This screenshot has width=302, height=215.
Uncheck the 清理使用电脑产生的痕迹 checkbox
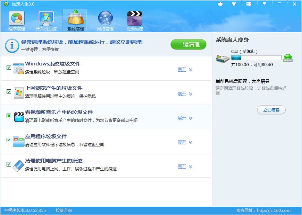tap(9, 164)
